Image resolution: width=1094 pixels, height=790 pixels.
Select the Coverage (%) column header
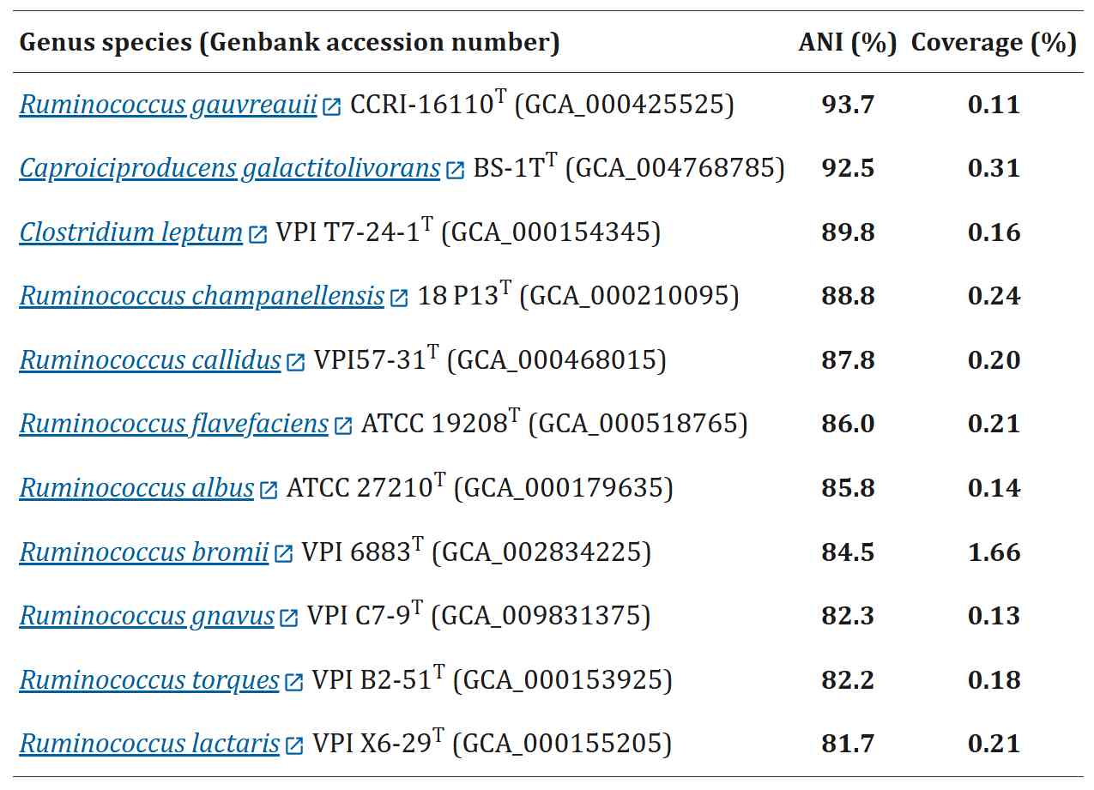[x=994, y=43]
